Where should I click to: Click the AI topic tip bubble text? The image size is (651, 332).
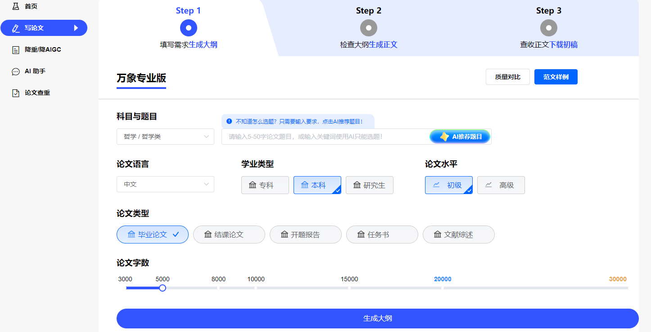click(299, 121)
